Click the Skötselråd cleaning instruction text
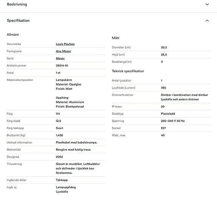The width and height of the screenshot is (217, 200). (x=74, y=150)
